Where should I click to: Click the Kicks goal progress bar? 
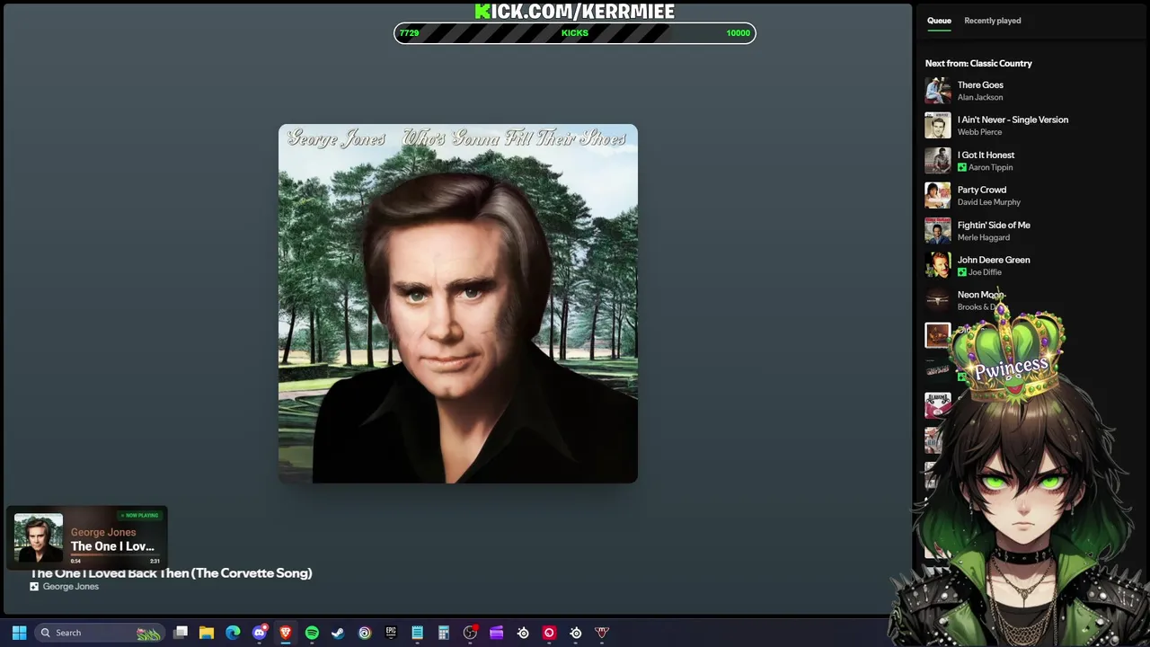pyautogui.click(x=575, y=33)
